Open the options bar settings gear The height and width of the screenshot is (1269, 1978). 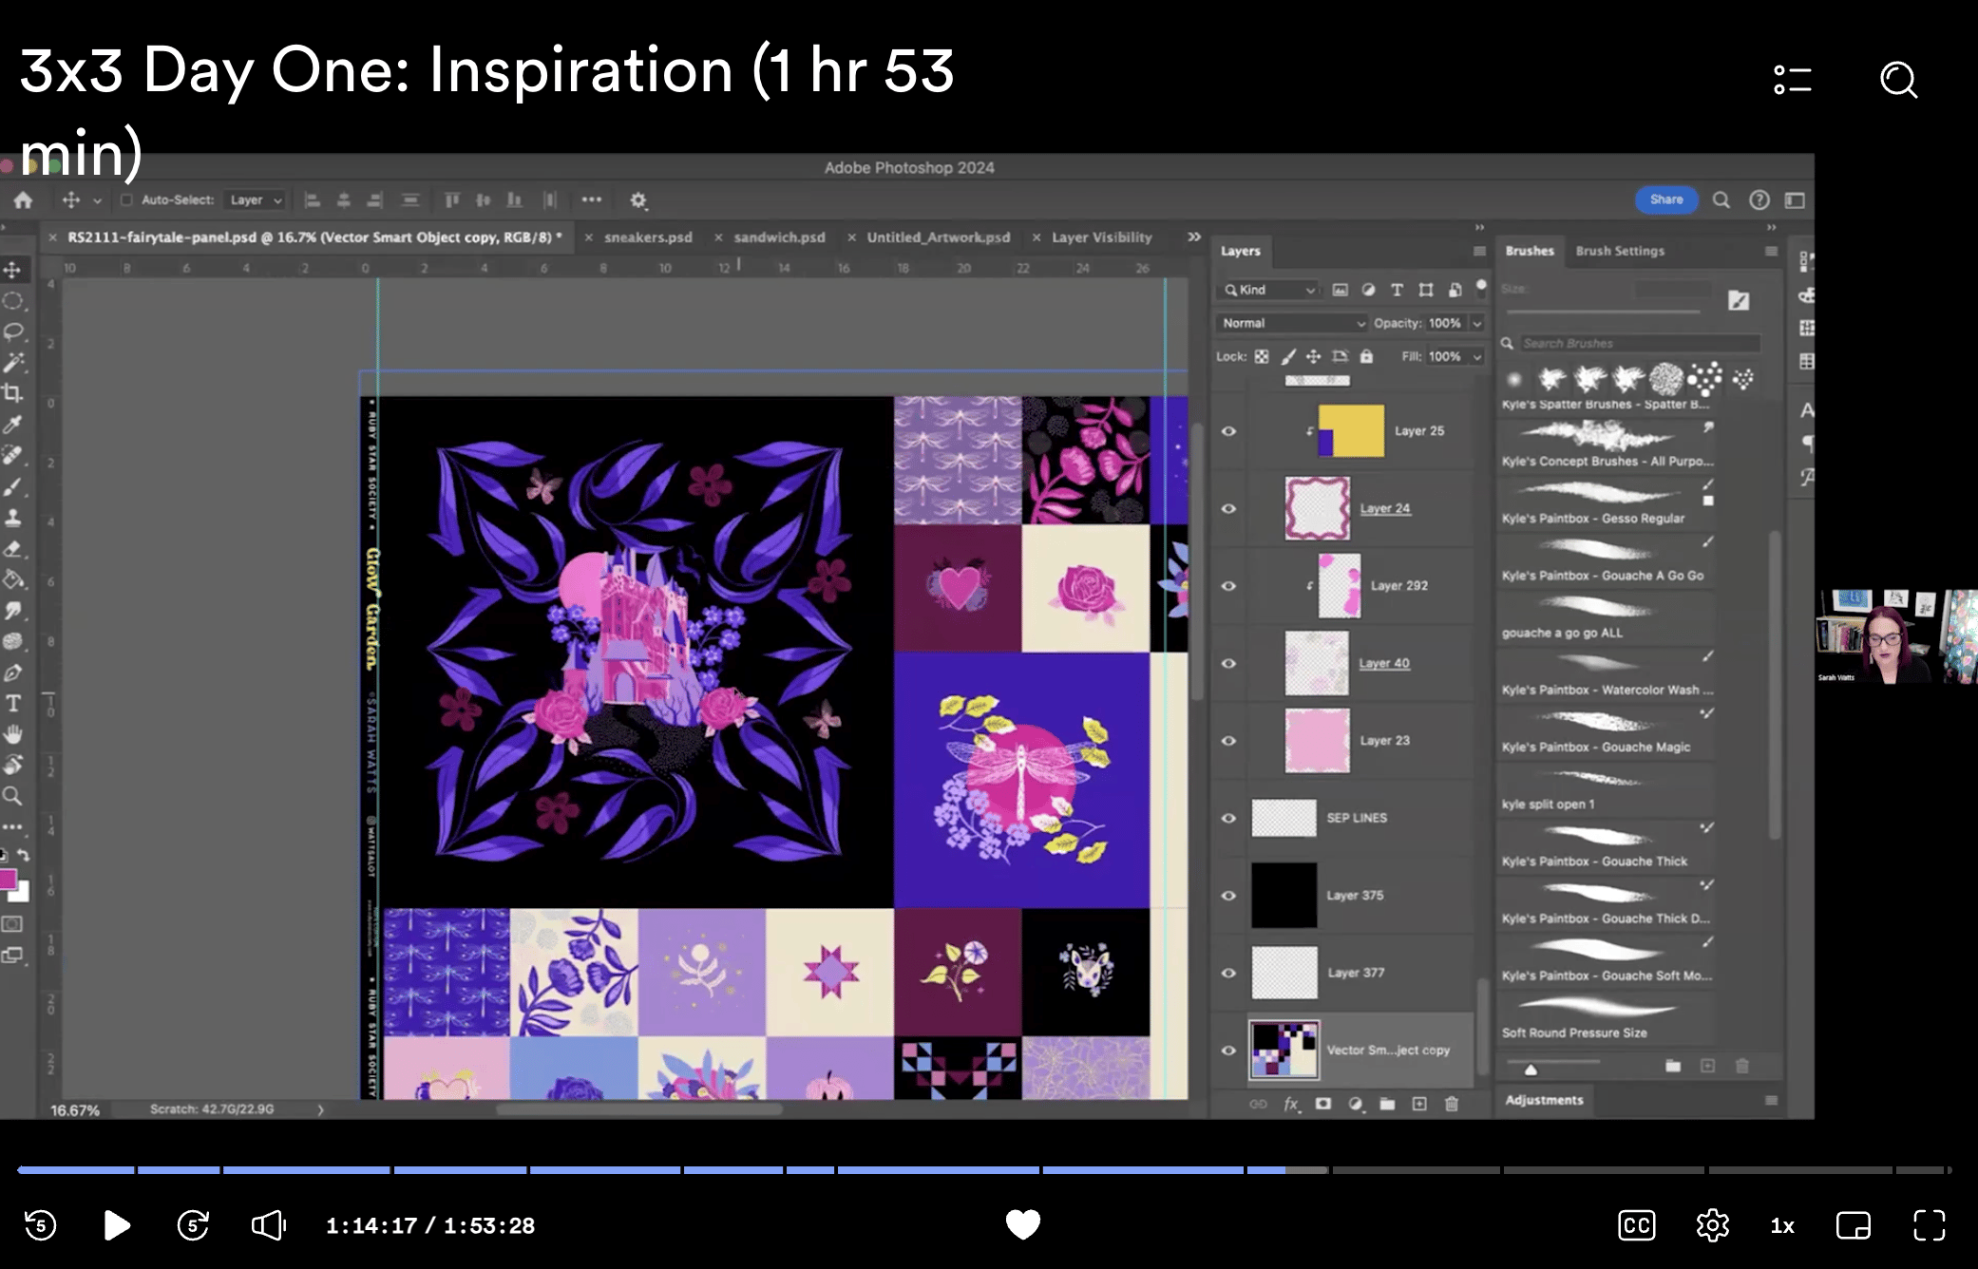click(x=638, y=200)
